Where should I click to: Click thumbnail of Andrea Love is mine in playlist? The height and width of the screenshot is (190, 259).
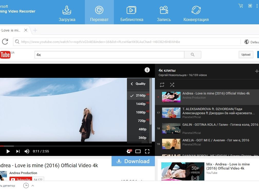tap(171, 97)
